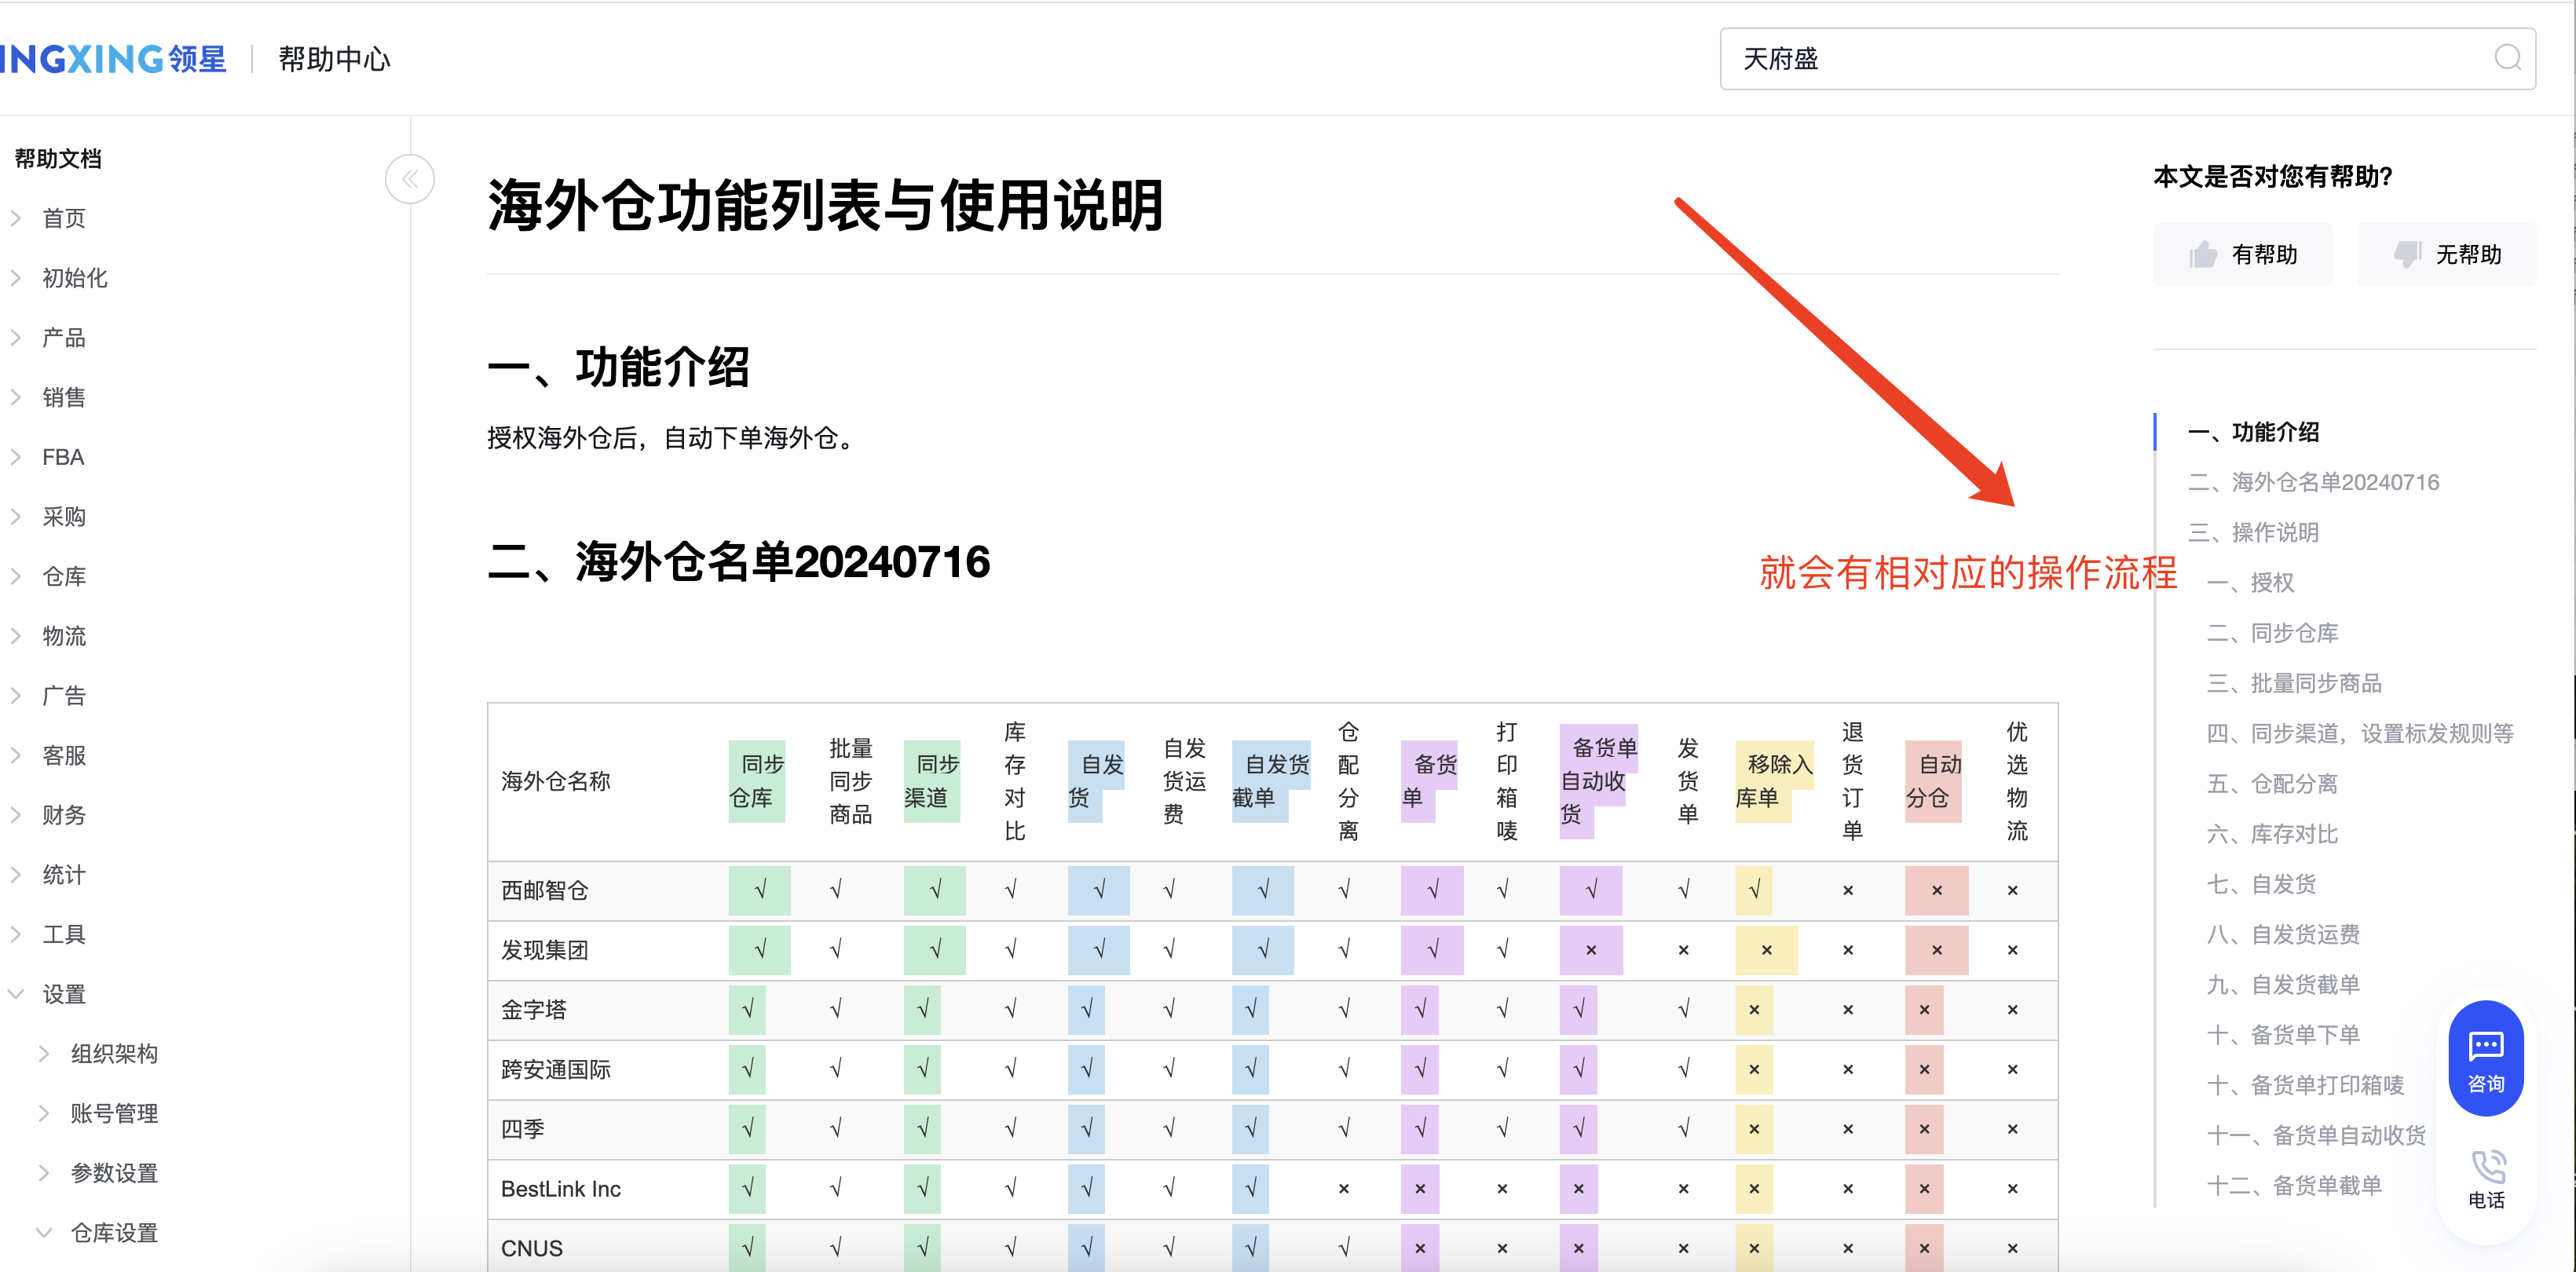Expand the 首页 chevron in sidebar
Image resolution: width=2576 pixels, height=1272 pixels.
click(16, 218)
